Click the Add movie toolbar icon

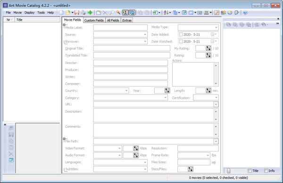click(x=99, y=13)
